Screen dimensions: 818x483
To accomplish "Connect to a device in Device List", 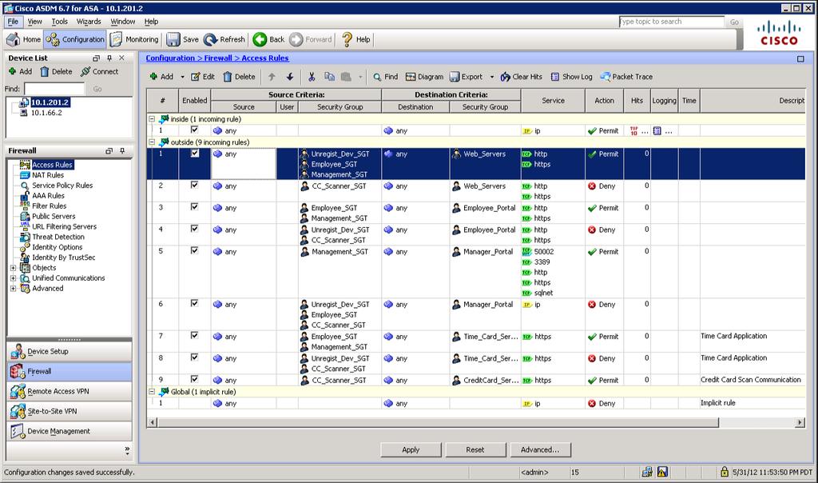I will pos(100,71).
